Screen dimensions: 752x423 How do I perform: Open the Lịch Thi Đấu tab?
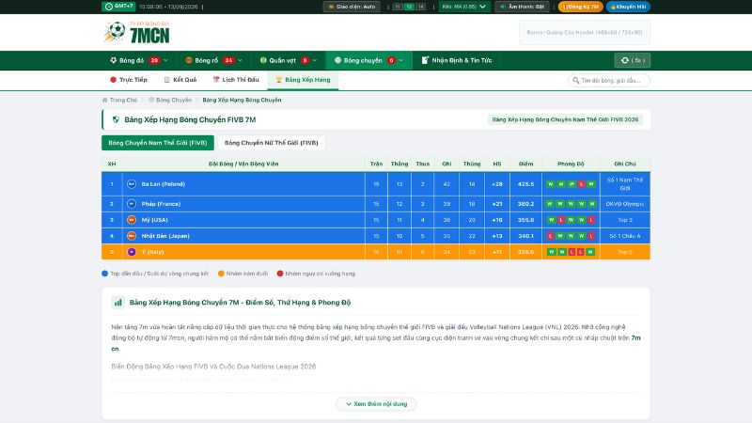tap(236, 80)
